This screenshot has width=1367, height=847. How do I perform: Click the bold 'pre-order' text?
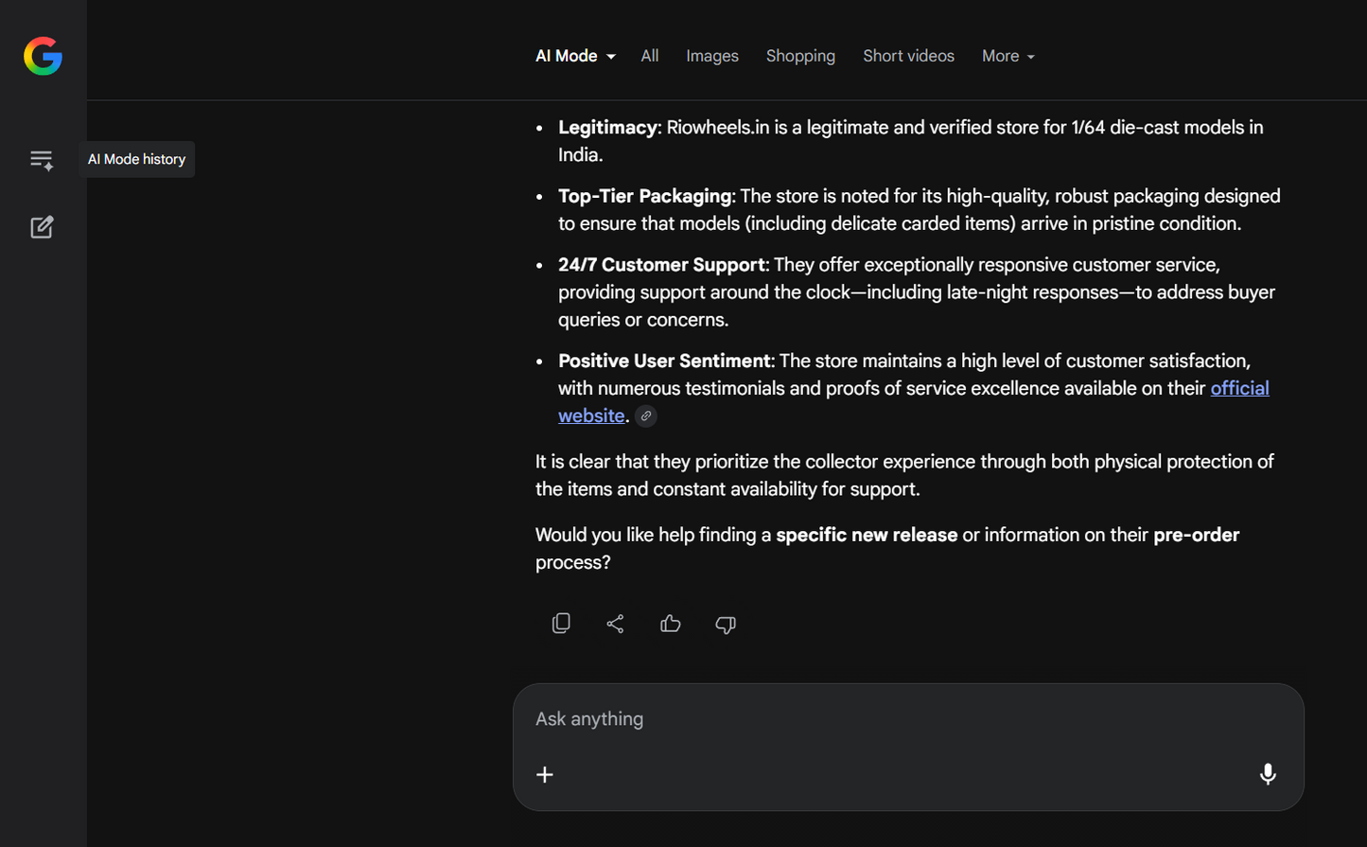[x=1196, y=535]
